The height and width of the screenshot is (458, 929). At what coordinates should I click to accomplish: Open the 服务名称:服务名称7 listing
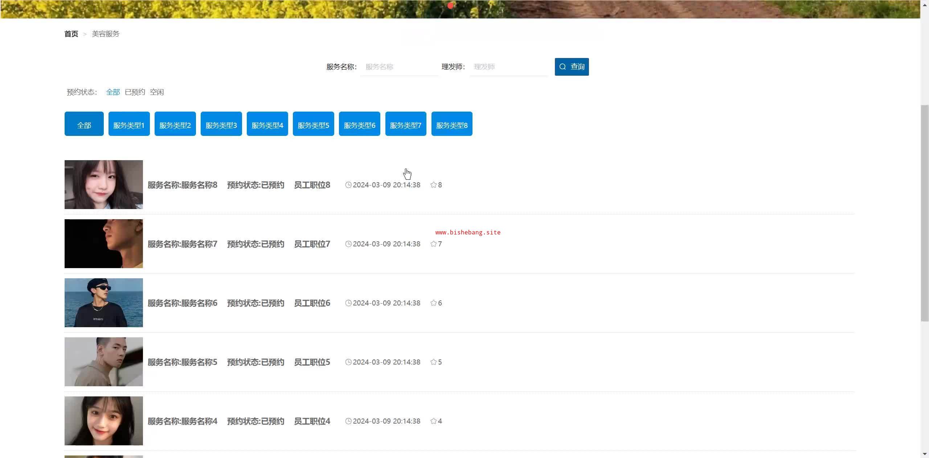tap(182, 244)
